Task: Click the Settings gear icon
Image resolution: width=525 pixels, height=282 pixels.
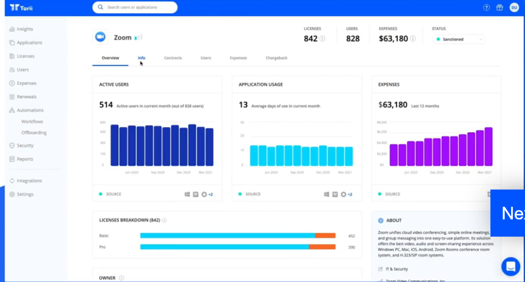Action: pos(12,194)
